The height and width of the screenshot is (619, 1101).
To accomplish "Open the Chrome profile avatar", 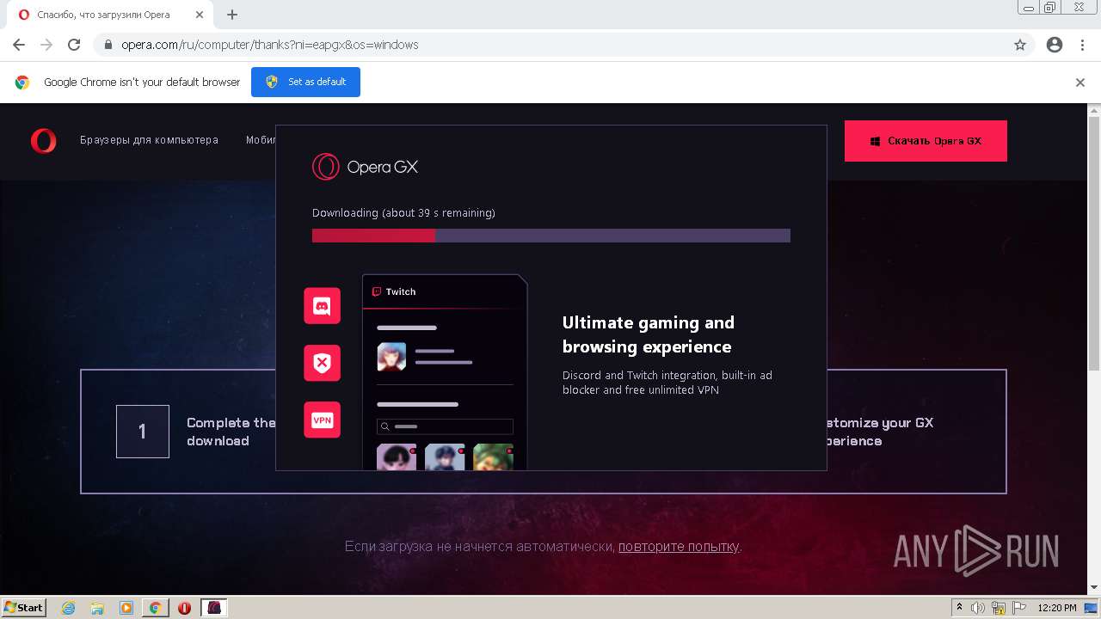I will tap(1055, 45).
